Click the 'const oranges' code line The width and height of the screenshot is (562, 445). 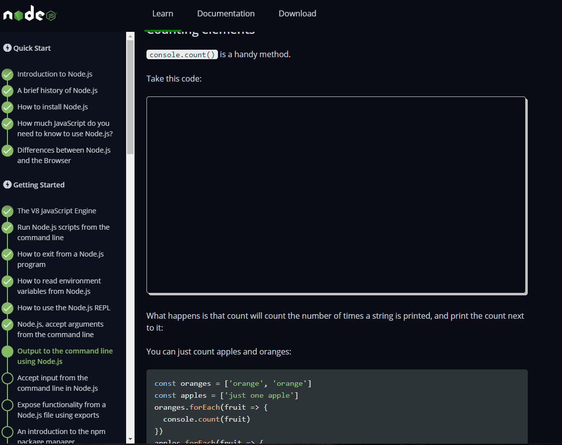(233, 384)
